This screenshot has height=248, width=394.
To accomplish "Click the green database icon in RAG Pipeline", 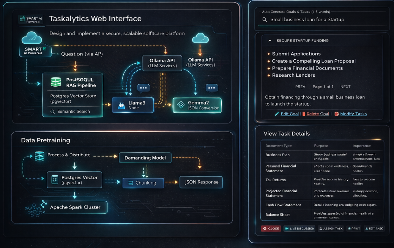I will 56,82.
